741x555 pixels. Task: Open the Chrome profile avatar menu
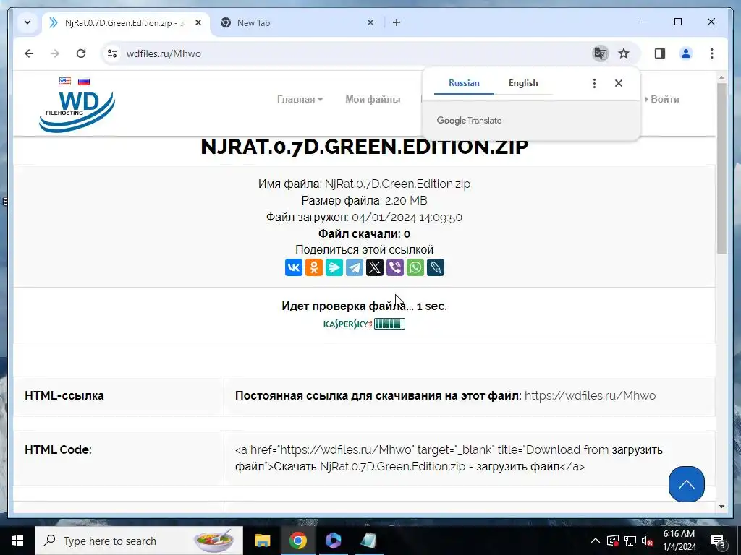[x=686, y=53]
